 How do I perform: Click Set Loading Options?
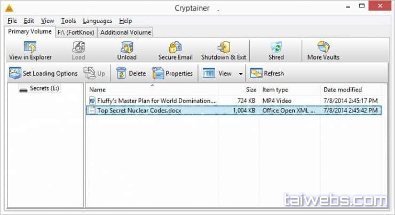(x=43, y=73)
